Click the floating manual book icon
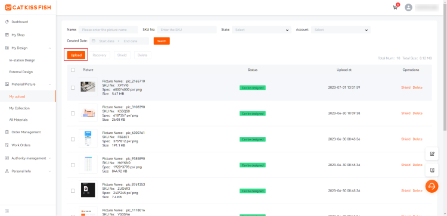Image resolution: width=447 pixels, height=216 pixels. tap(432, 170)
